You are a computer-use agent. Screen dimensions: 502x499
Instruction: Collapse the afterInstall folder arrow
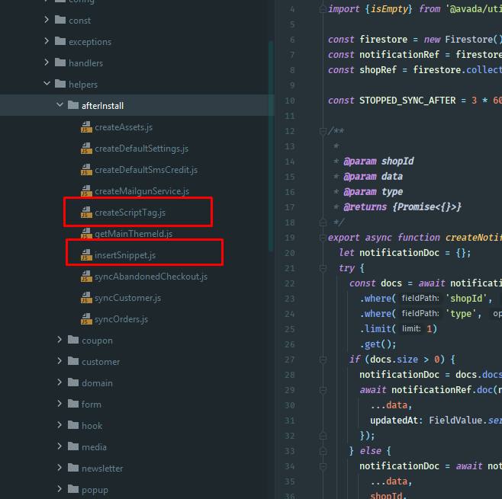coord(60,106)
